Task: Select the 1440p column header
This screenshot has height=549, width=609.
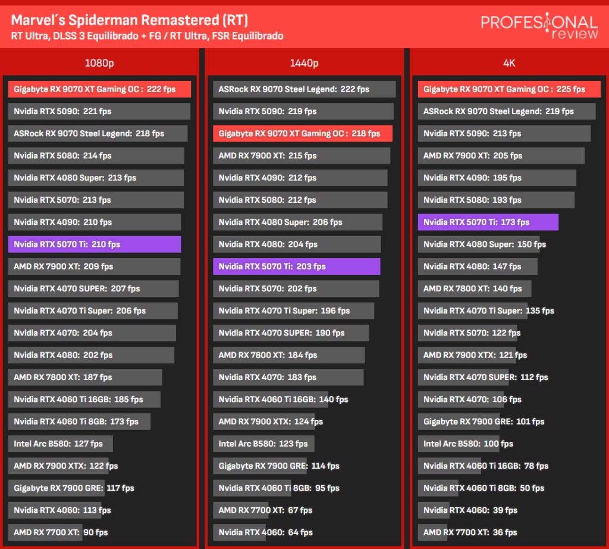Action: (304, 62)
